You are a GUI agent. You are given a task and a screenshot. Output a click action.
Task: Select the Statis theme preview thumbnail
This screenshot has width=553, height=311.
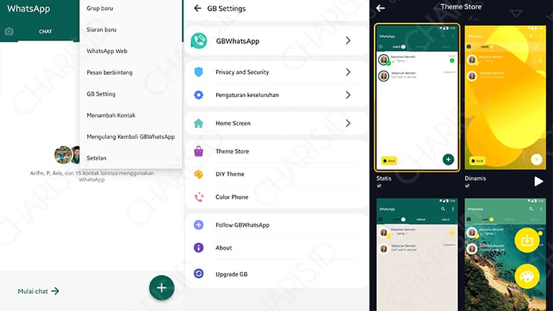[417, 97]
